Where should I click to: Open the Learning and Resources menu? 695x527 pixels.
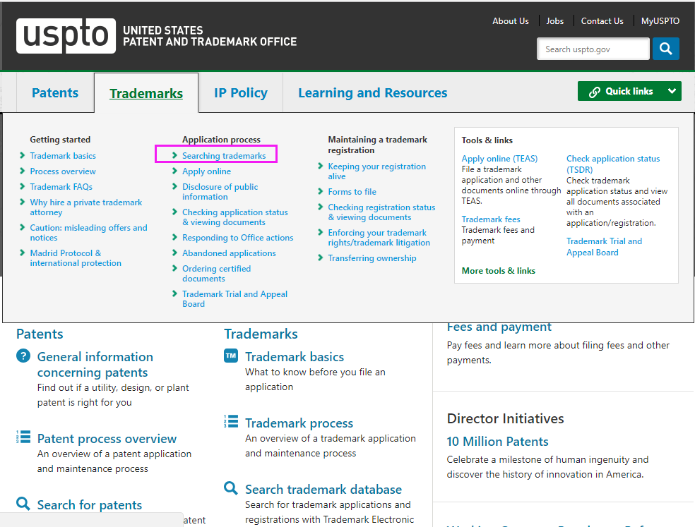pyautogui.click(x=372, y=93)
